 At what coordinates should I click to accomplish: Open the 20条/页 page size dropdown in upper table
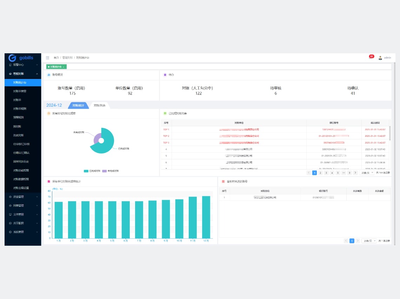[368, 173]
